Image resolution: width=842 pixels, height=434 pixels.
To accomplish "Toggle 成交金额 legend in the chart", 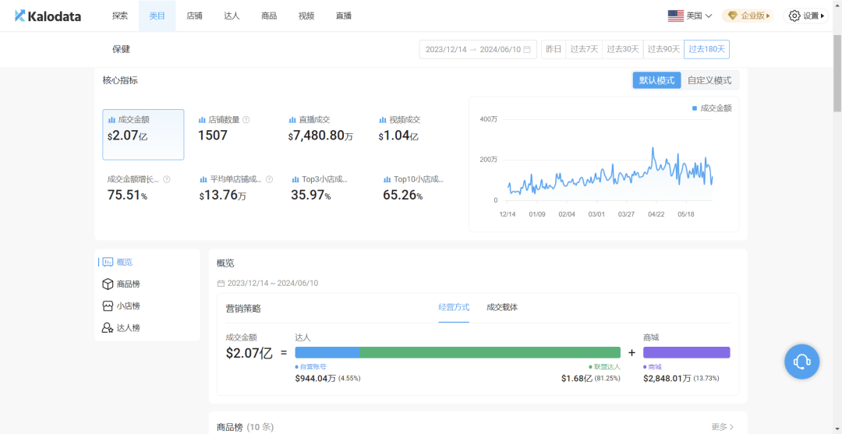I will click(x=712, y=108).
